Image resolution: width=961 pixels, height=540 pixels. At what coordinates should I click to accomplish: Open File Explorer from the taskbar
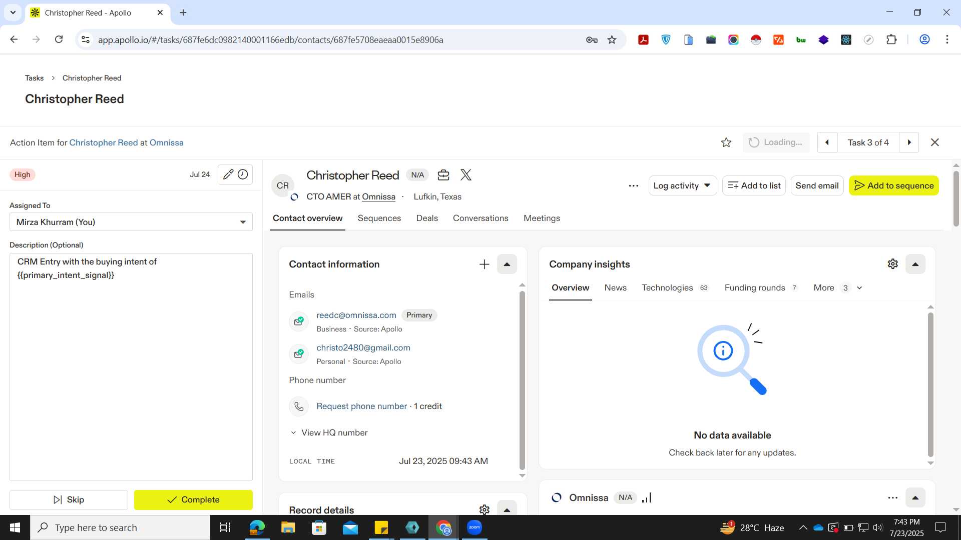coord(288,527)
